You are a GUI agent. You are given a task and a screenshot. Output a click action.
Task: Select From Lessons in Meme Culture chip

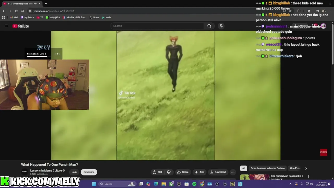(267, 168)
